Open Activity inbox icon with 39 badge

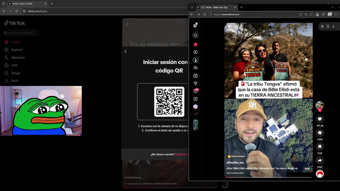point(196,91)
